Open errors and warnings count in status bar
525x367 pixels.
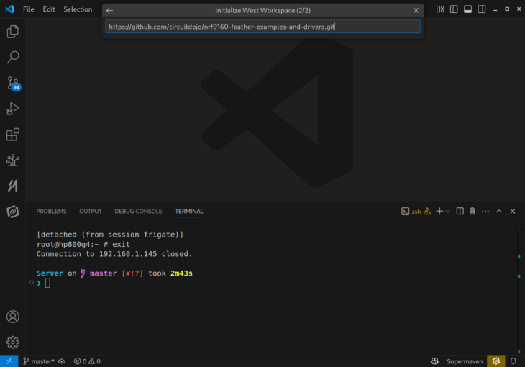click(87, 361)
